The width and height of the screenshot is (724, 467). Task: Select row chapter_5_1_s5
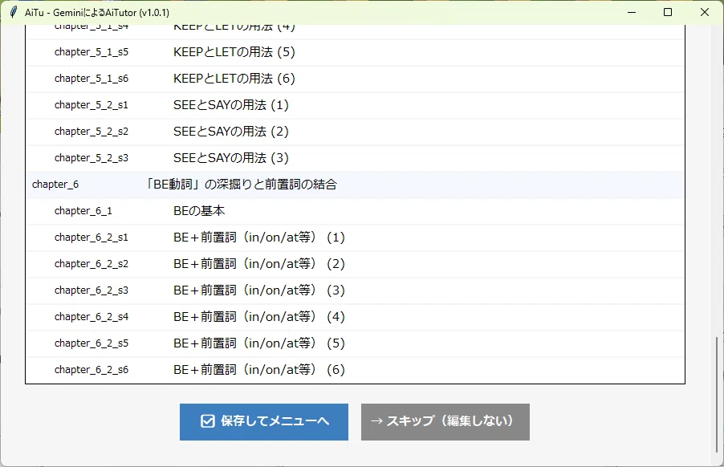click(355, 52)
